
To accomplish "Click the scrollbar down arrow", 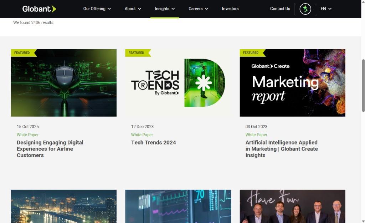I will coord(363,221).
